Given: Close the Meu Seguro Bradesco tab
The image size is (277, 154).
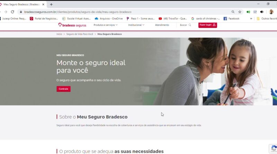Looking at the screenshot, I should click(x=43, y=4).
